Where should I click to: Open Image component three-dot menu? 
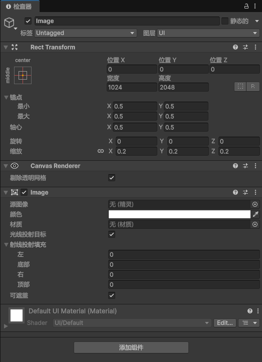pyautogui.click(x=255, y=192)
